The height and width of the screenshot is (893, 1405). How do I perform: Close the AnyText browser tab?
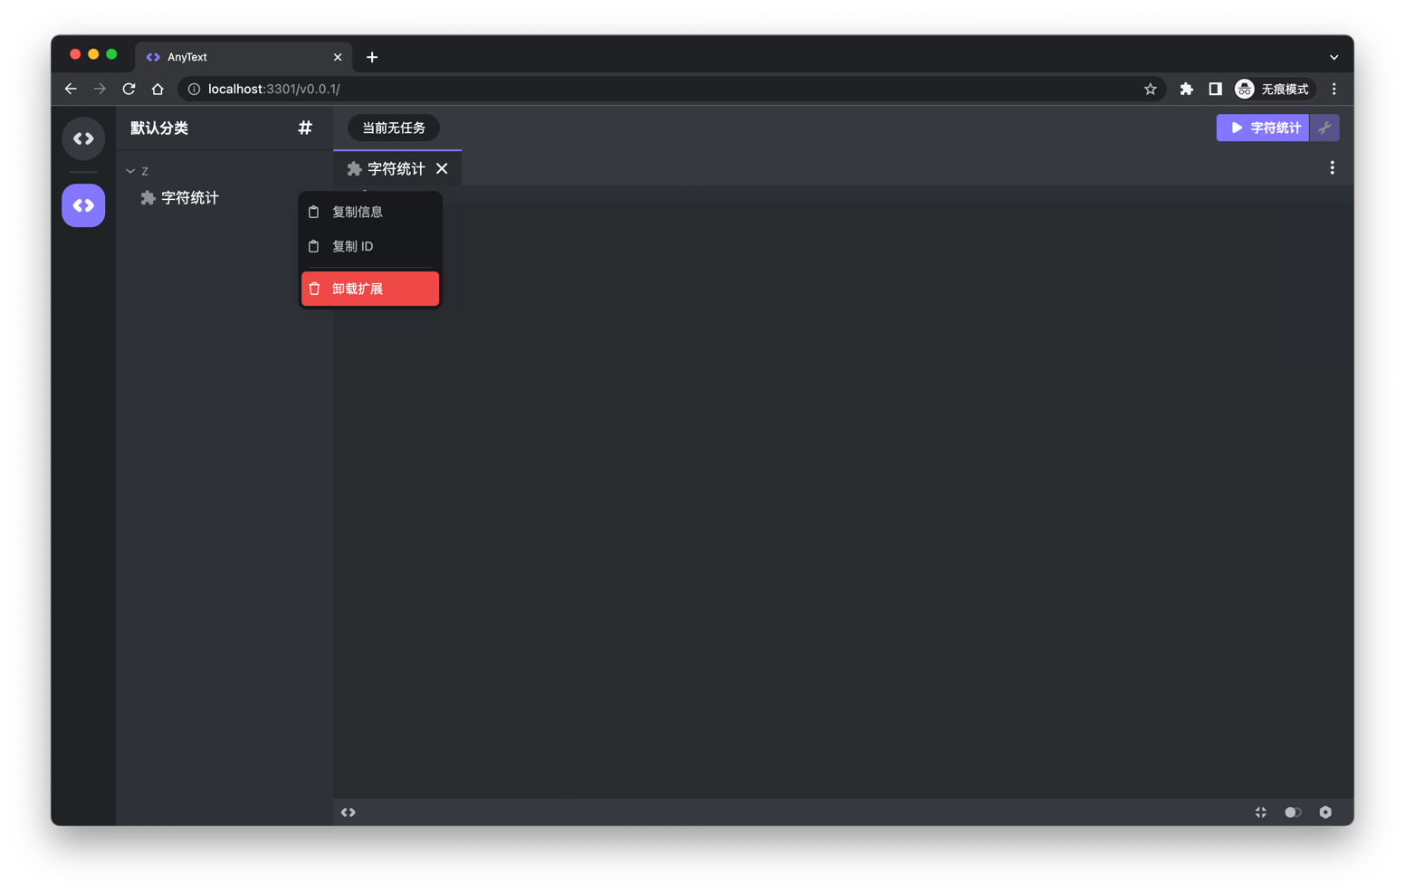coord(338,57)
